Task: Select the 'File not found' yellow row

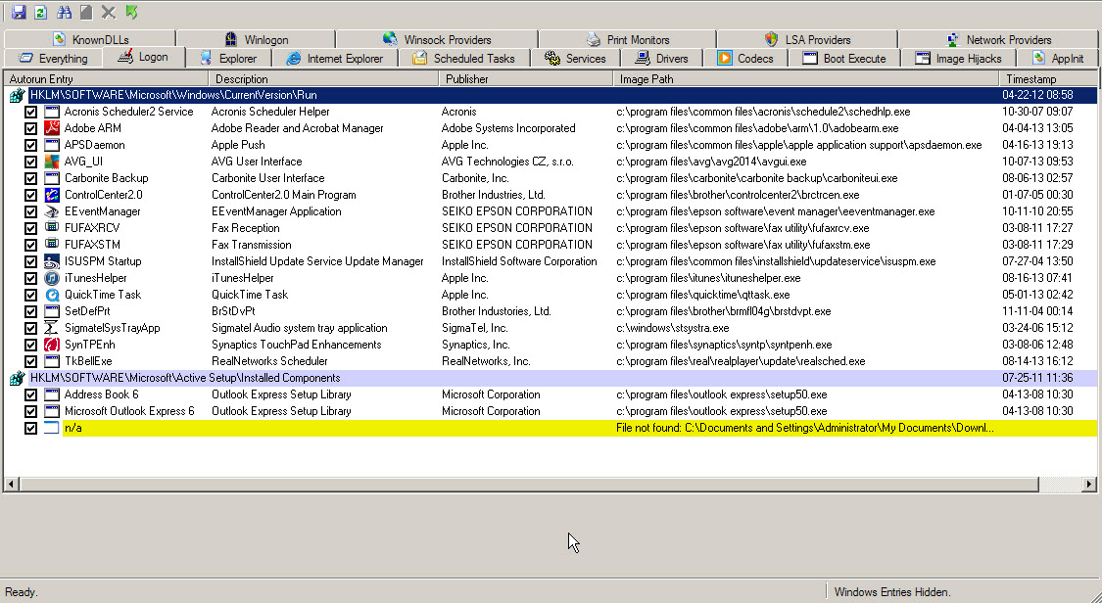Action: click(x=580, y=428)
